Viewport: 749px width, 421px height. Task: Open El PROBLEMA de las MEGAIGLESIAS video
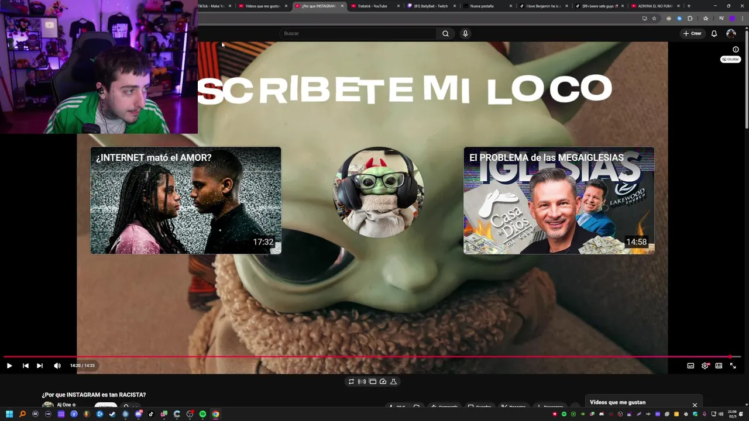tap(559, 201)
